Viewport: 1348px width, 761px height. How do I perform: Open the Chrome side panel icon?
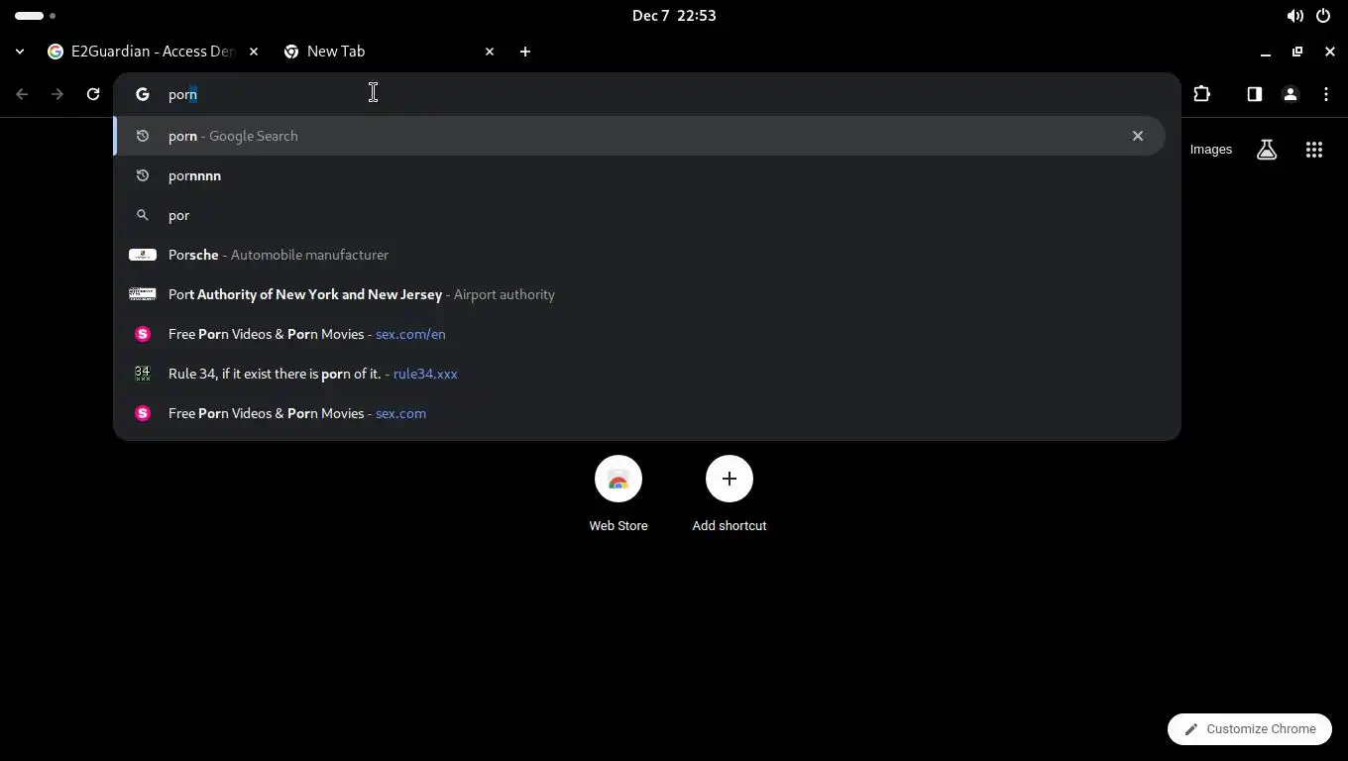click(1255, 94)
